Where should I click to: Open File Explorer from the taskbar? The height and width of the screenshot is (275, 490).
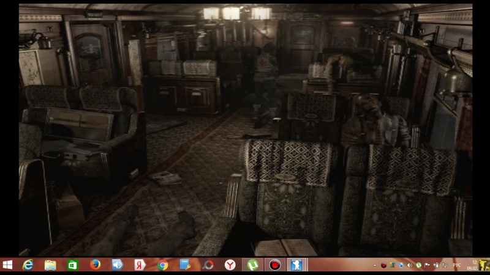[x=50, y=265]
